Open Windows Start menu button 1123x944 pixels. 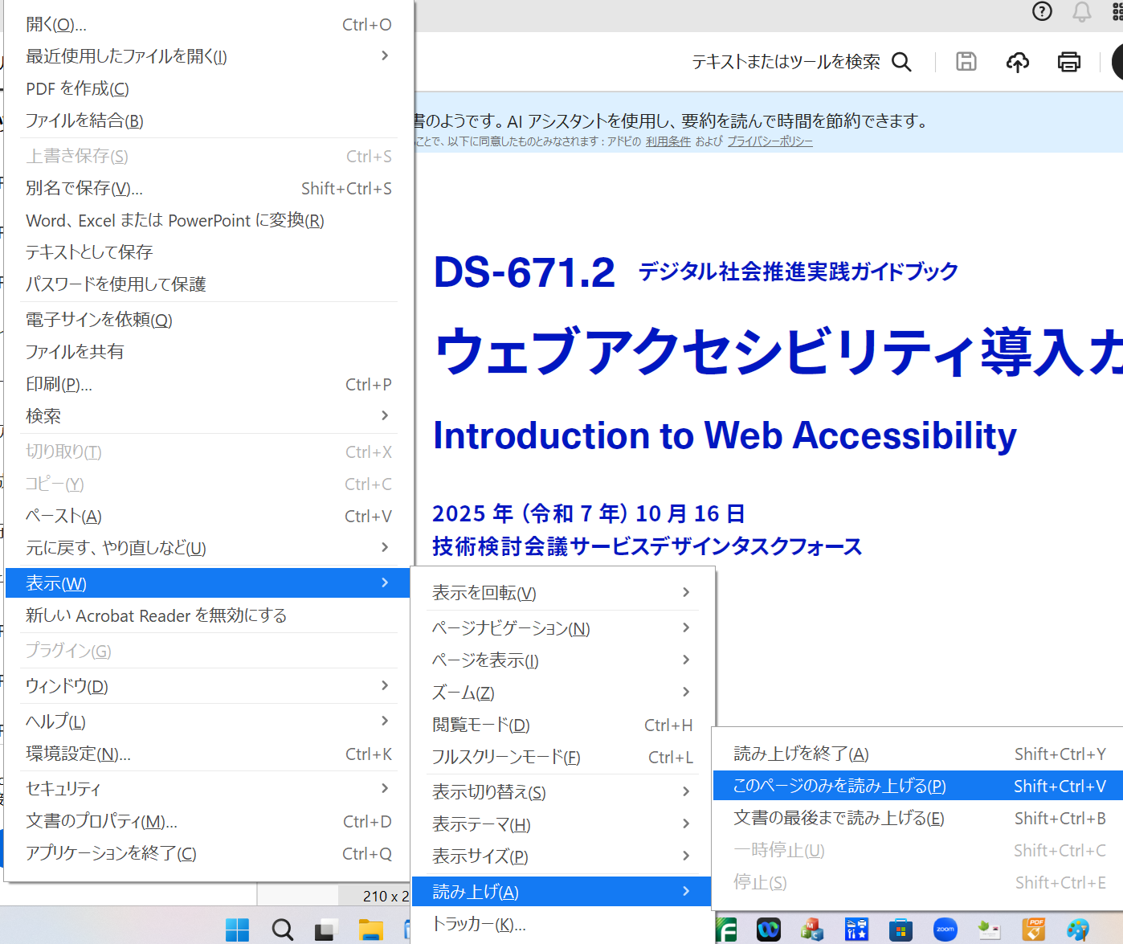[x=237, y=930]
